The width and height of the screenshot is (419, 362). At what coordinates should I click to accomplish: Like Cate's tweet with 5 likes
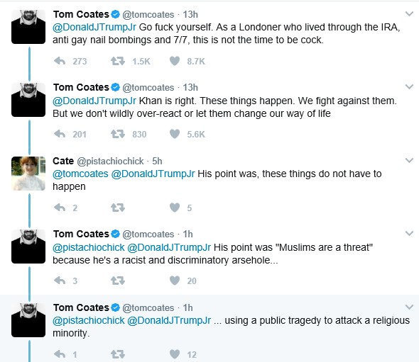(x=175, y=208)
